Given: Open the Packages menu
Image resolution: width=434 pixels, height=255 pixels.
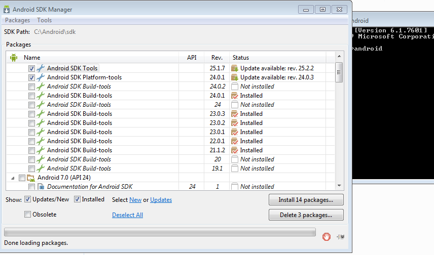Looking at the screenshot, I should pos(17,20).
